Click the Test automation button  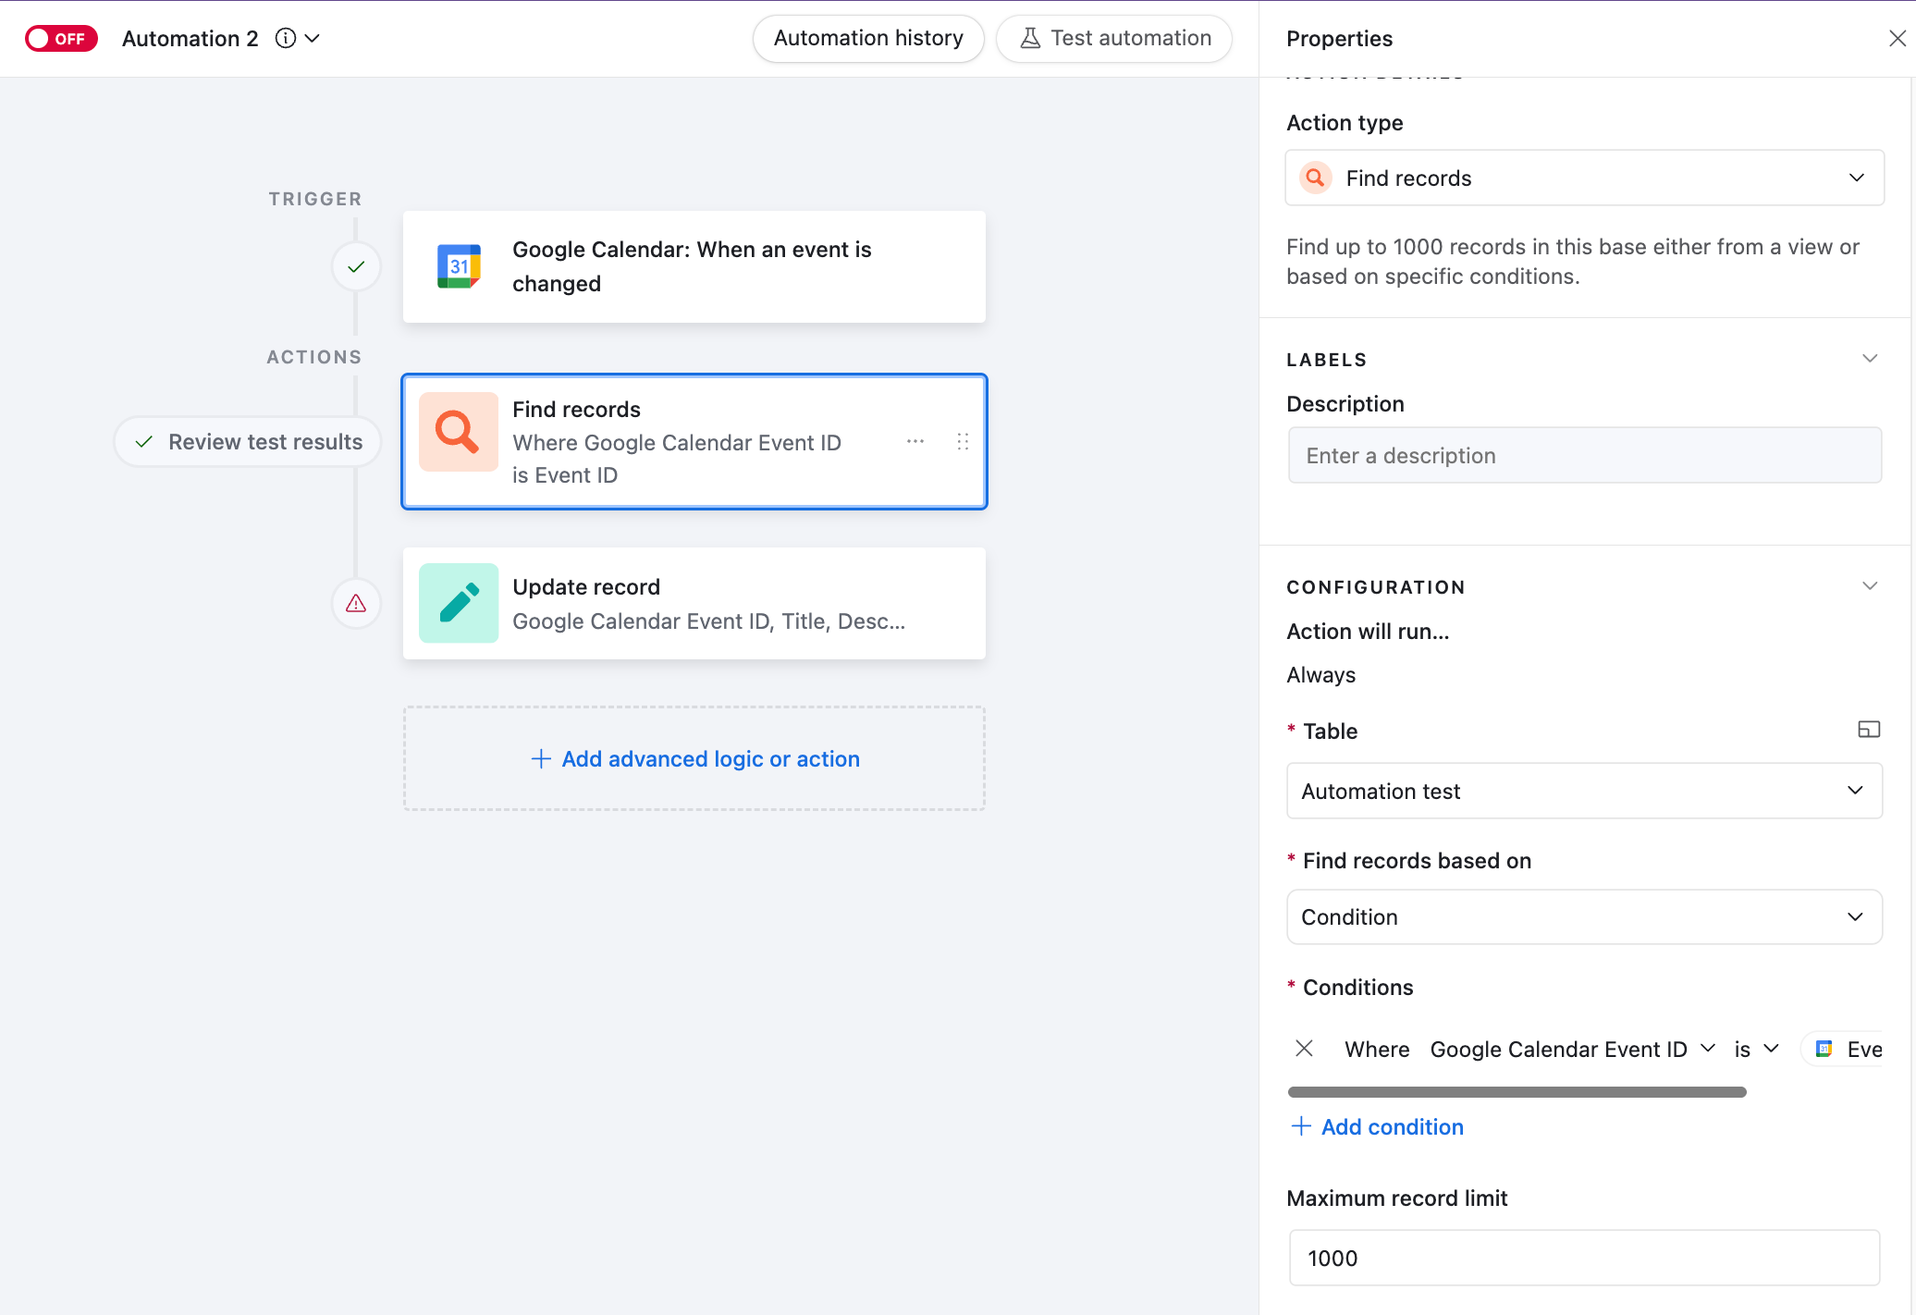pos(1114,38)
